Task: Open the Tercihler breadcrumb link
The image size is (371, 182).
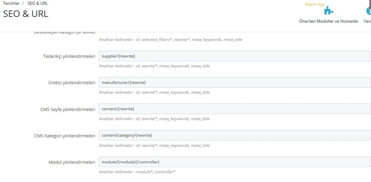Action: pyautogui.click(x=11, y=3)
